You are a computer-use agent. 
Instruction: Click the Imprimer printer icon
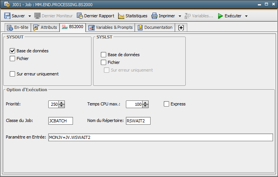(x=154, y=16)
